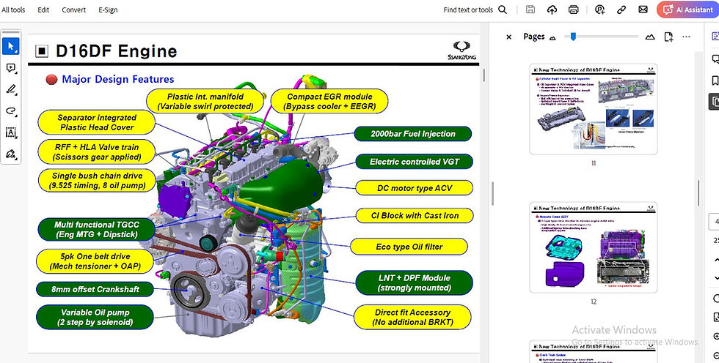This screenshot has height=363, width=719.
Task: Click the magnifier search icon
Action: pos(503,10)
